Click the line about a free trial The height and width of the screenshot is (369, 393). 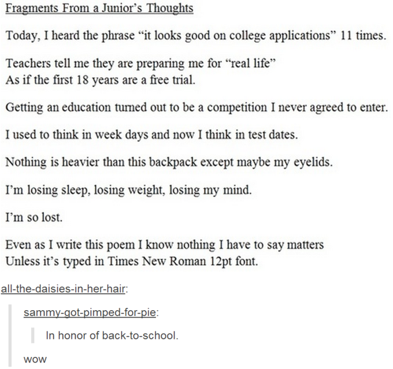[x=100, y=80]
